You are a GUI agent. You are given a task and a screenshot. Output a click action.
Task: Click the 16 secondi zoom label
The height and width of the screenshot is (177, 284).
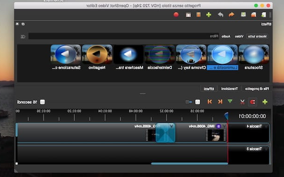tap(27, 102)
